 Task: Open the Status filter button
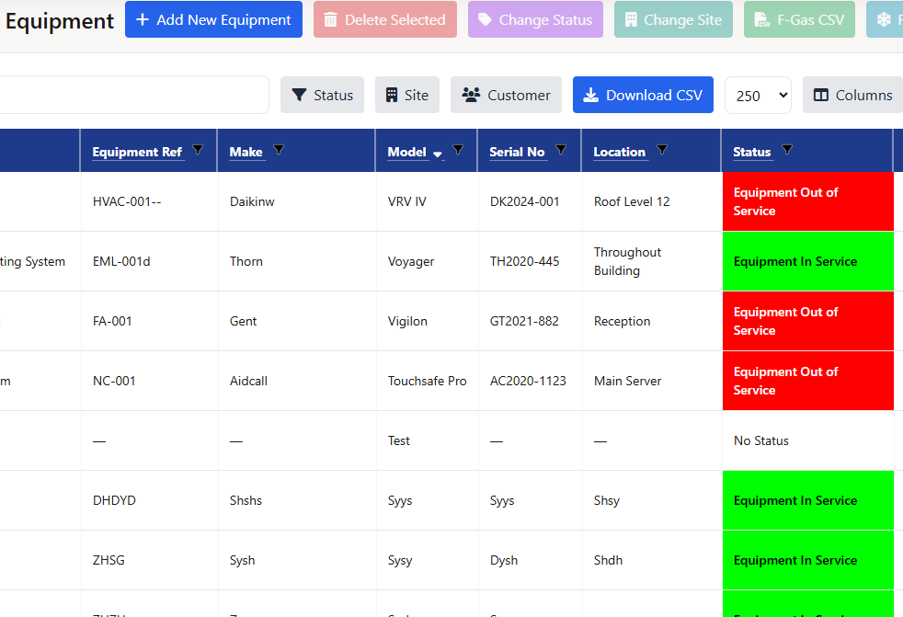tap(322, 95)
